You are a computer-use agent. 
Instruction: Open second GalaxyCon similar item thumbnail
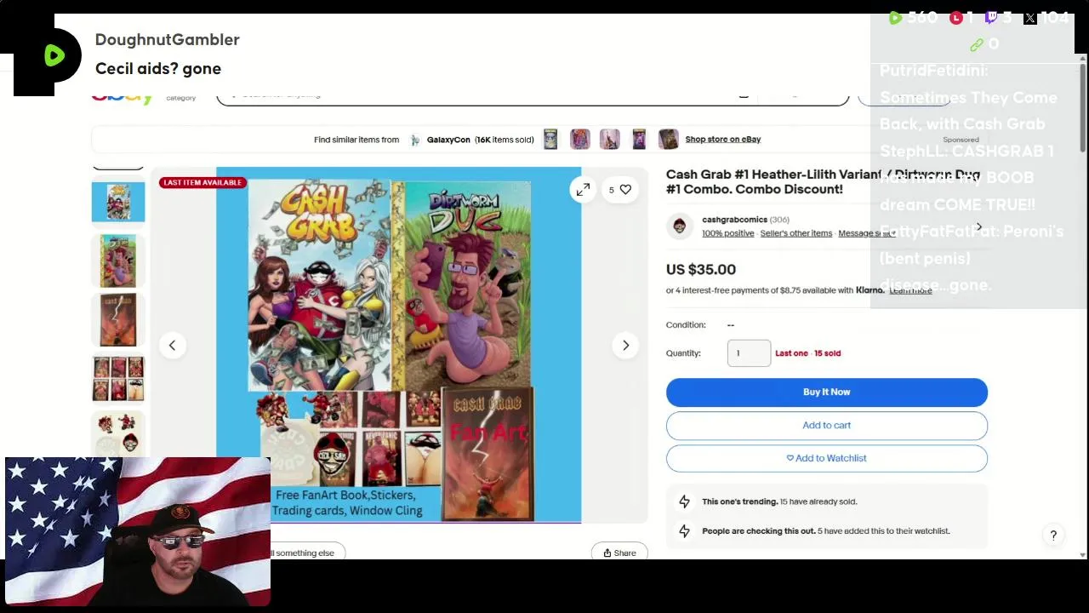point(580,139)
